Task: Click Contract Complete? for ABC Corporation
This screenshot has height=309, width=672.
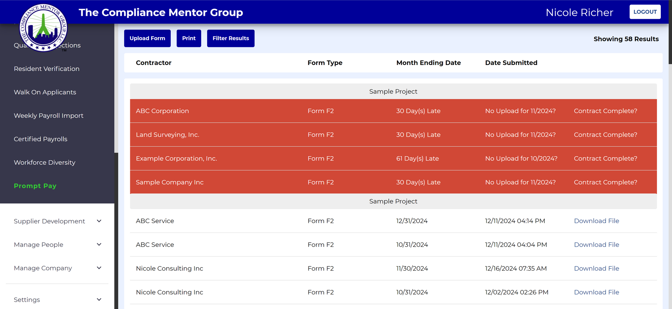Action: [605, 111]
